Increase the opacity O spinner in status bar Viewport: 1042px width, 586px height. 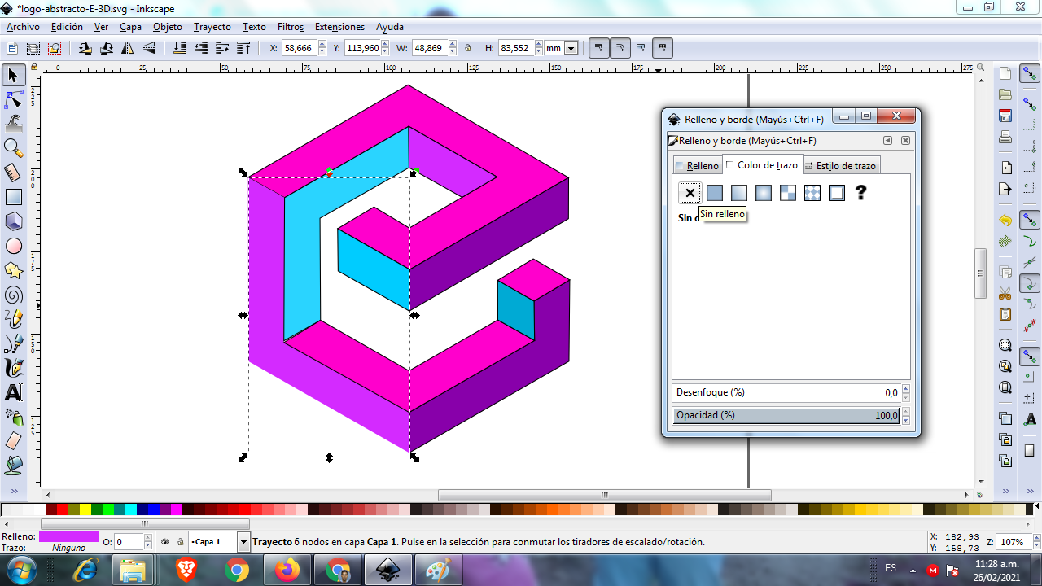pos(148,538)
